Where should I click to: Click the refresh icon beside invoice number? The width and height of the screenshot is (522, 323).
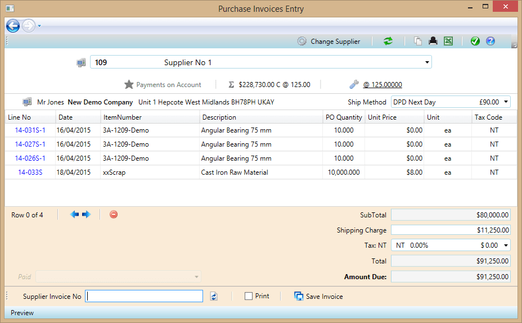point(214,296)
